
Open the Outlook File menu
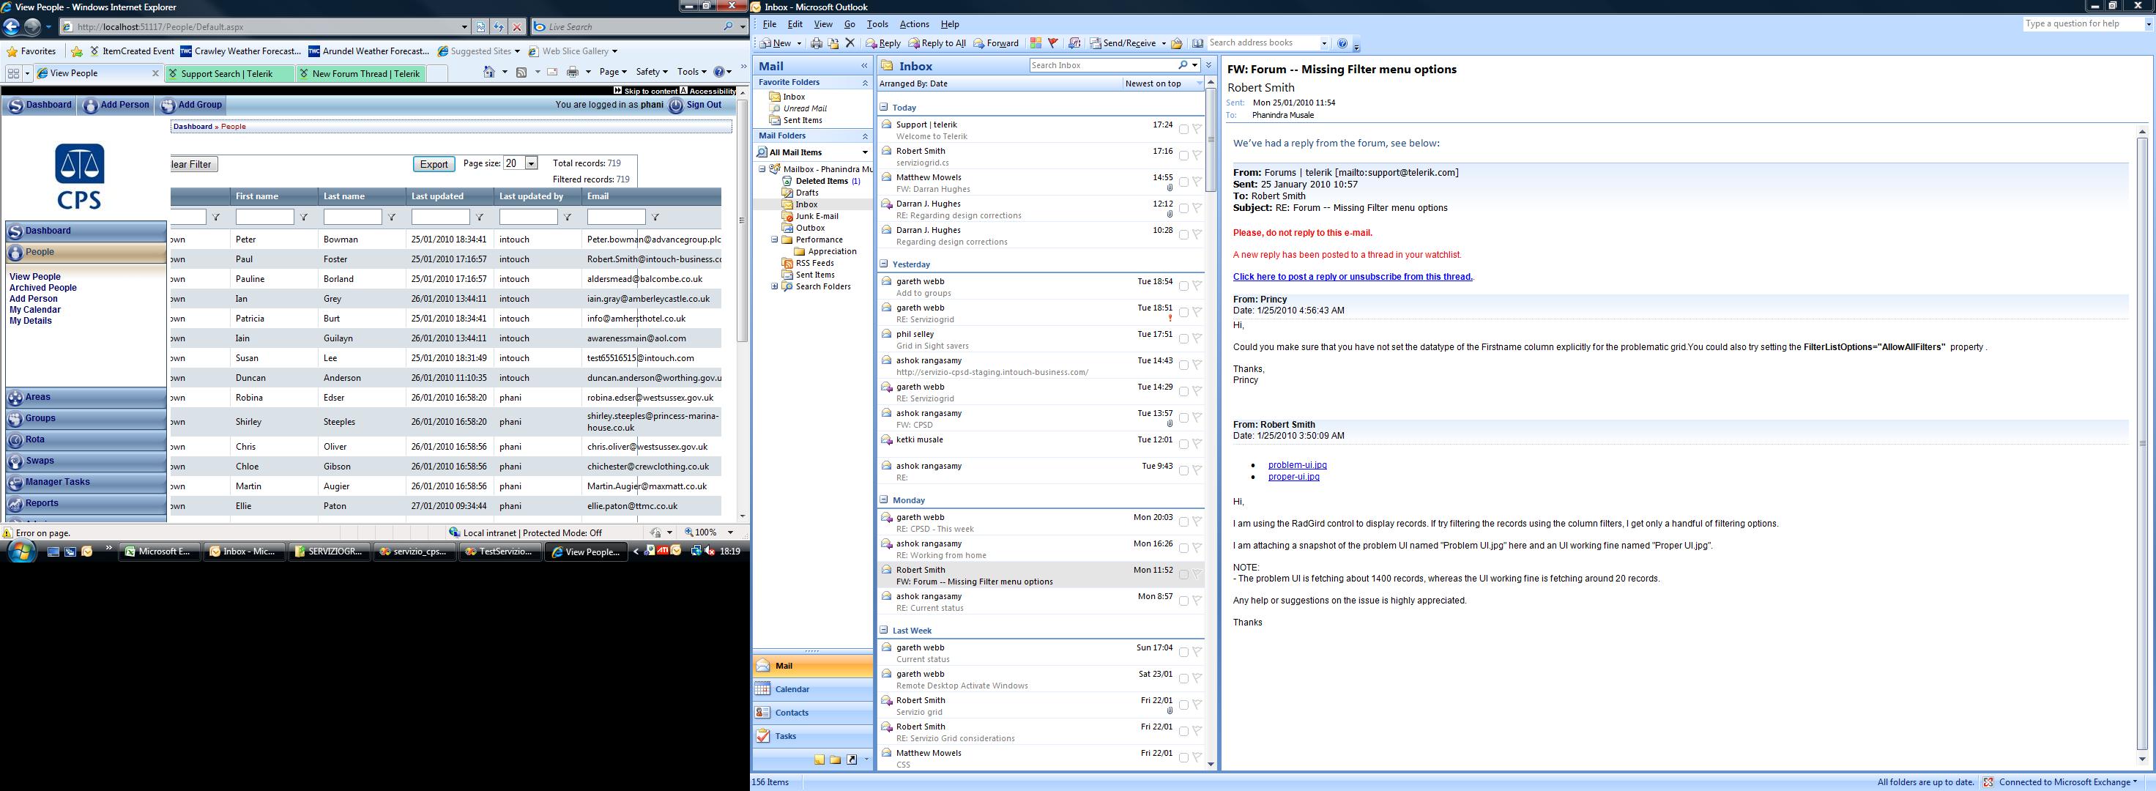769,24
